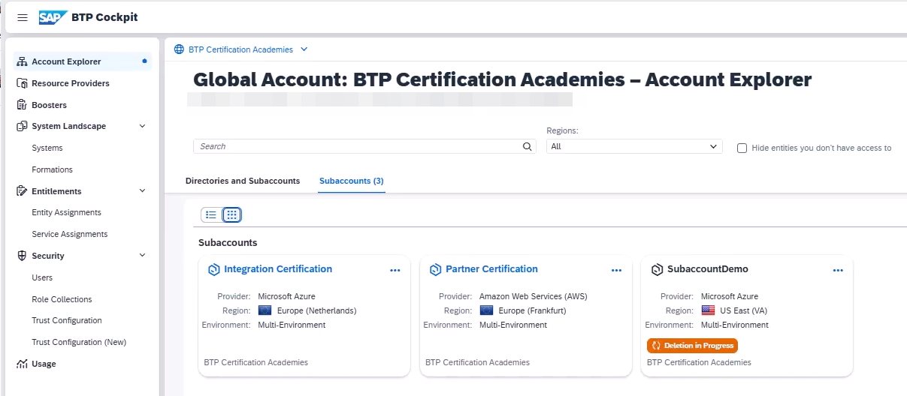This screenshot has width=907, height=396.
Task: Click the Deletion in Progress status badge
Action: (x=692, y=346)
